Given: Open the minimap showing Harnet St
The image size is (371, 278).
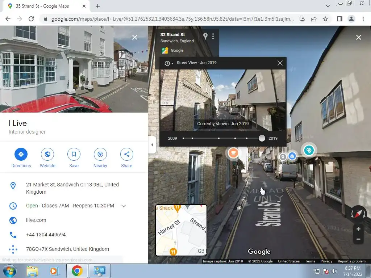Looking at the screenshot, I should tap(181, 230).
